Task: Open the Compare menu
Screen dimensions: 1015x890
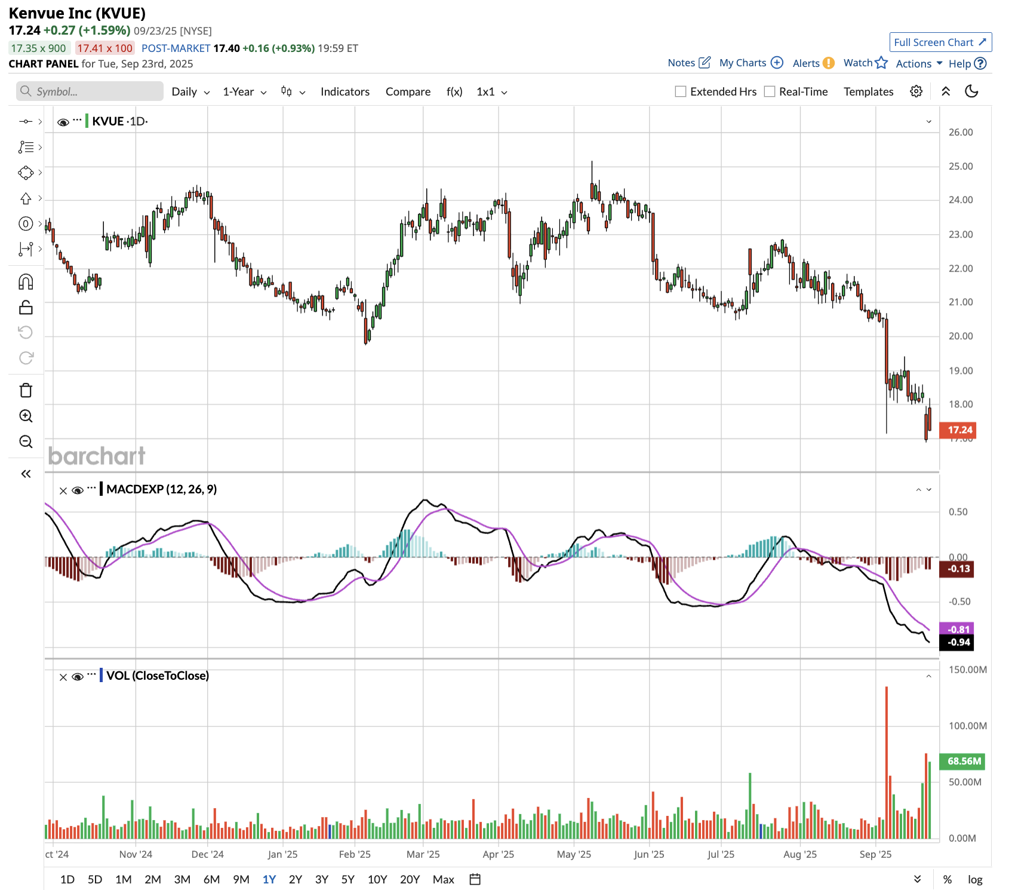Action: pos(408,91)
